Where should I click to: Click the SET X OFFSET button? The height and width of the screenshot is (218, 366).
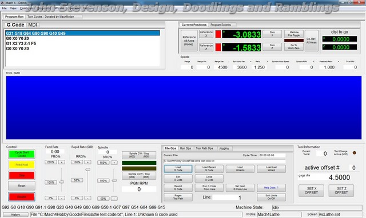(311, 191)
